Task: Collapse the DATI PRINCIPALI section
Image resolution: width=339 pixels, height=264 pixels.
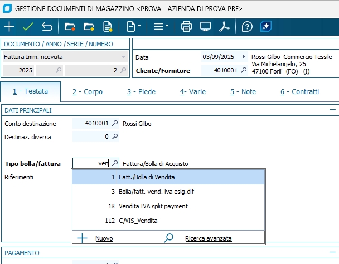Action: pyautogui.click(x=332, y=110)
